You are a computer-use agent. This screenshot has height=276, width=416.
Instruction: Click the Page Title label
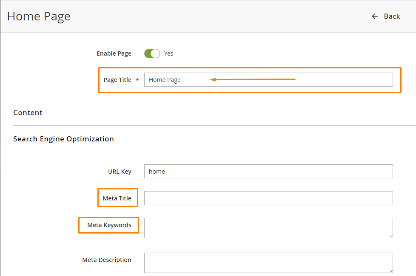117,80
